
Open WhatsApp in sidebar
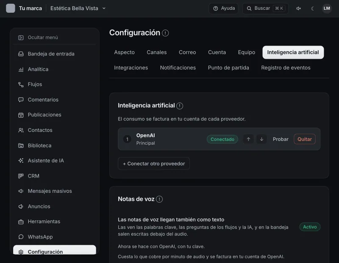click(55, 237)
